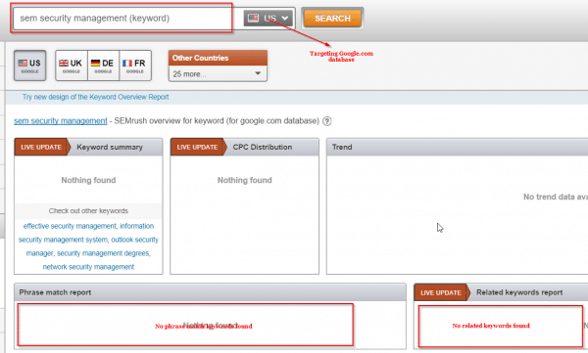This screenshot has height=353, width=588.
Task: Click the 'sem security management' keyword link
Action: (61, 121)
